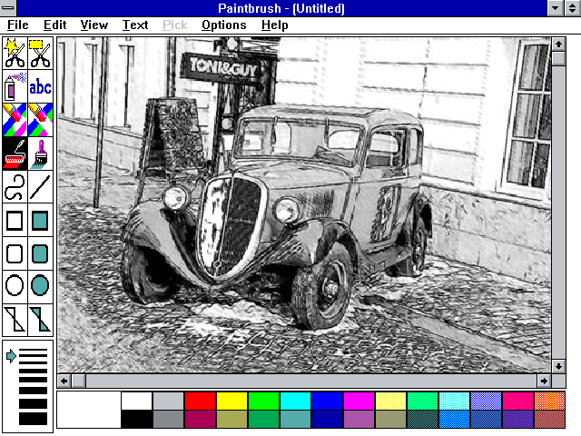Click the vertical scrollbar down arrow

click(558, 364)
